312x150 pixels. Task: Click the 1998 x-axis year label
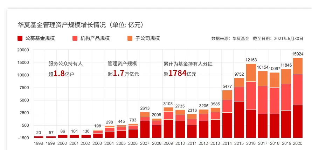[39, 143]
